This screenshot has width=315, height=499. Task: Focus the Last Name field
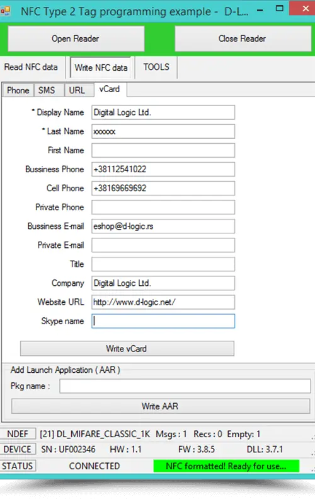163,131
